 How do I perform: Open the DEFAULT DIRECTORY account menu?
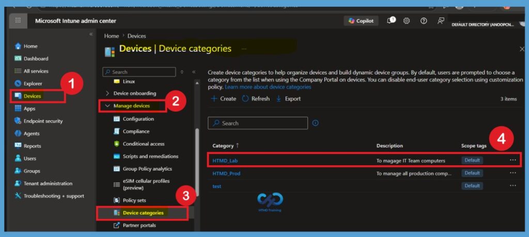pos(483,25)
